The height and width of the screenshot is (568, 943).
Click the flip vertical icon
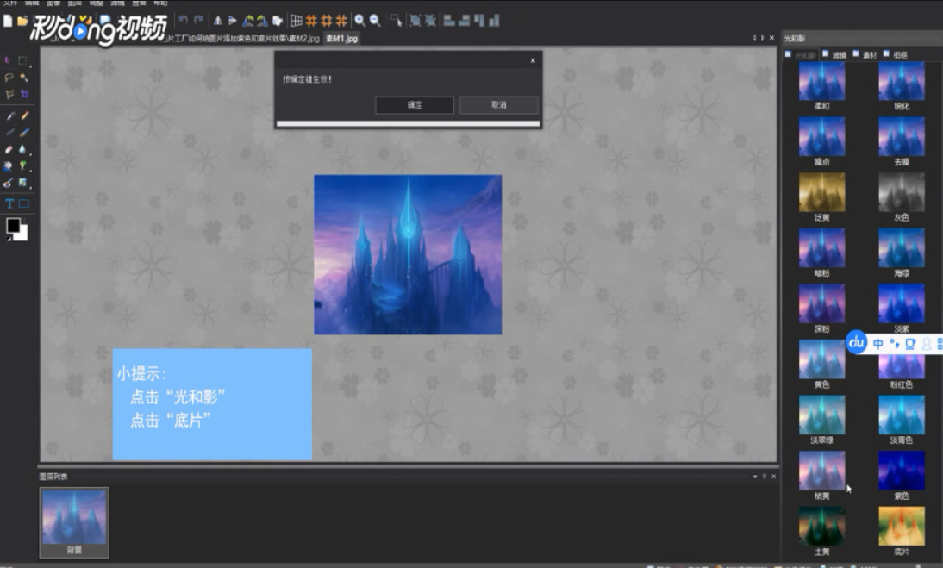(232, 21)
